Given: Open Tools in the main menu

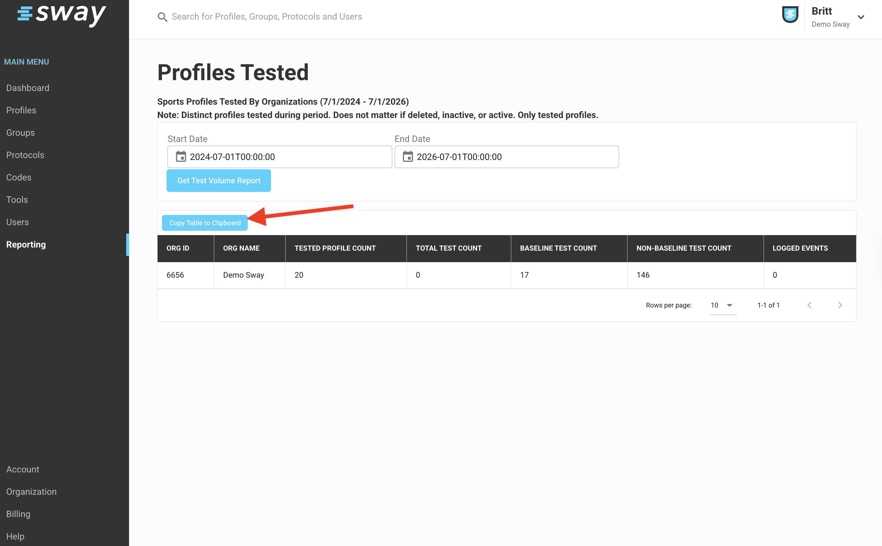Looking at the screenshot, I should click(x=17, y=200).
